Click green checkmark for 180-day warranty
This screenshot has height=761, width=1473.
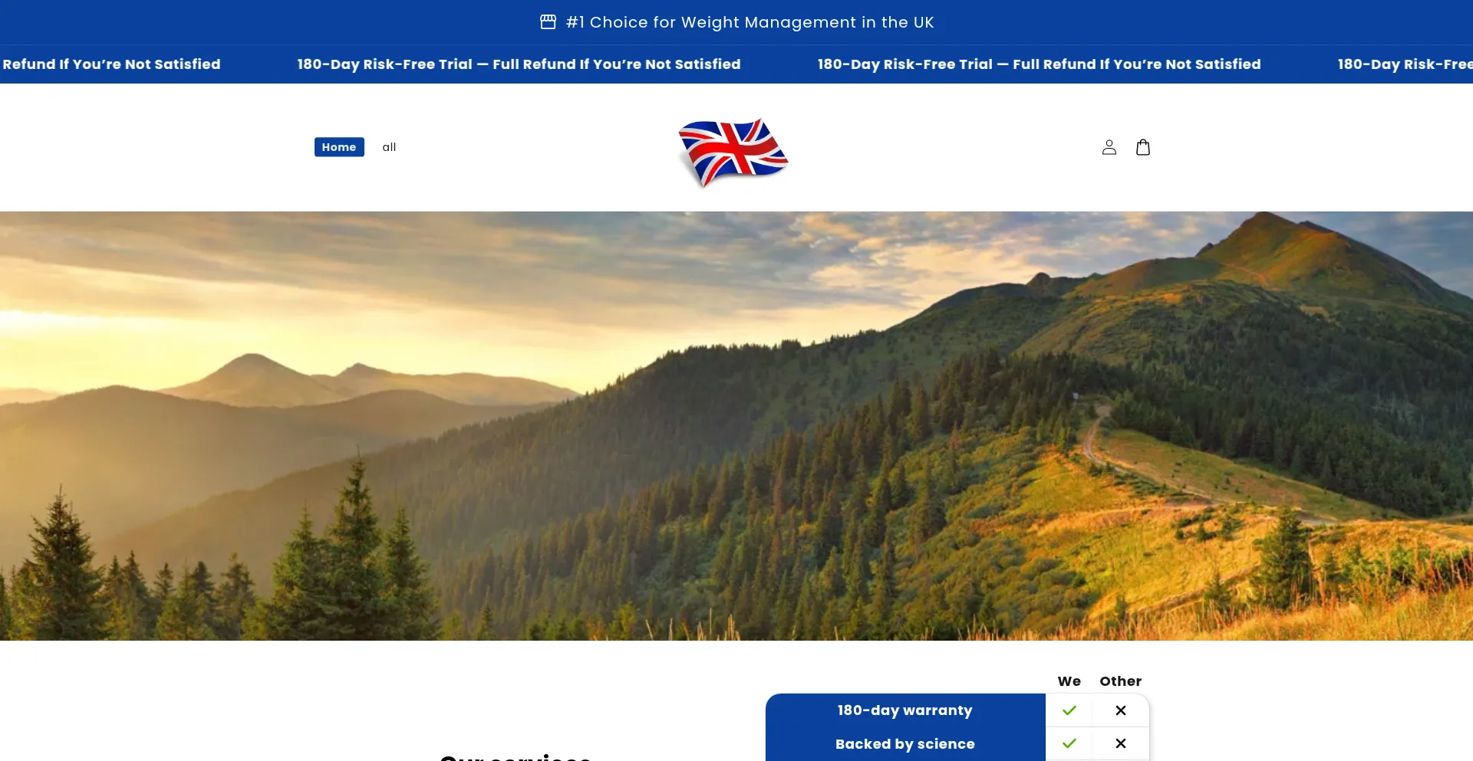(x=1069, y=710)
